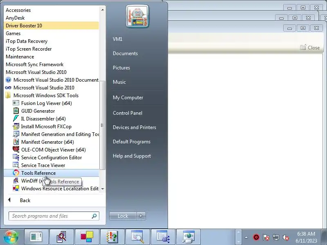Screen dimensions: 327x245
Task: Click Install Microsoft FXCop icon
Action: tap(16, 126)
